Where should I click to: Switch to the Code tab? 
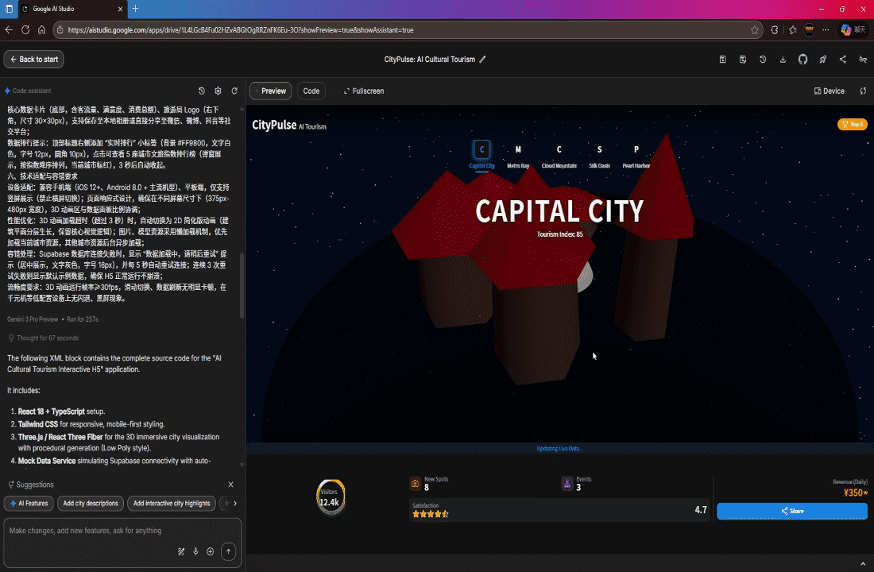pos(311,91)
